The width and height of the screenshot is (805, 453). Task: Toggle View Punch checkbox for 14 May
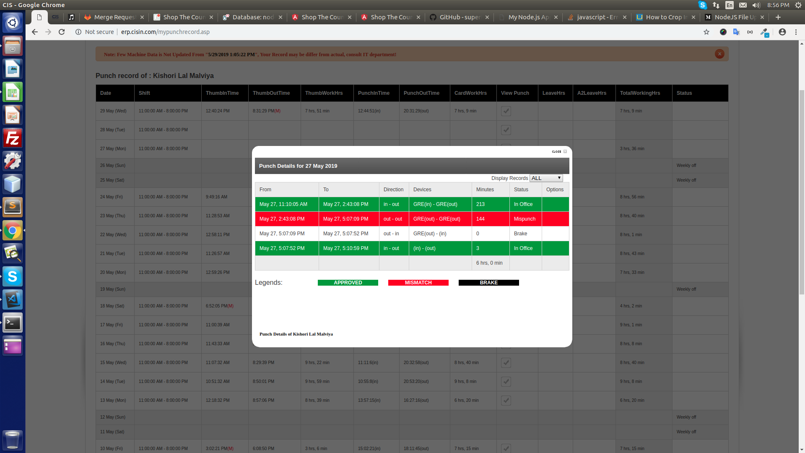click(506, 382)
